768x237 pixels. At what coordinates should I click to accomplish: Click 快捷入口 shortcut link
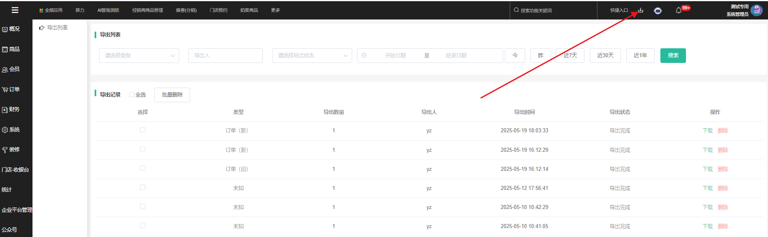[619, 11]
